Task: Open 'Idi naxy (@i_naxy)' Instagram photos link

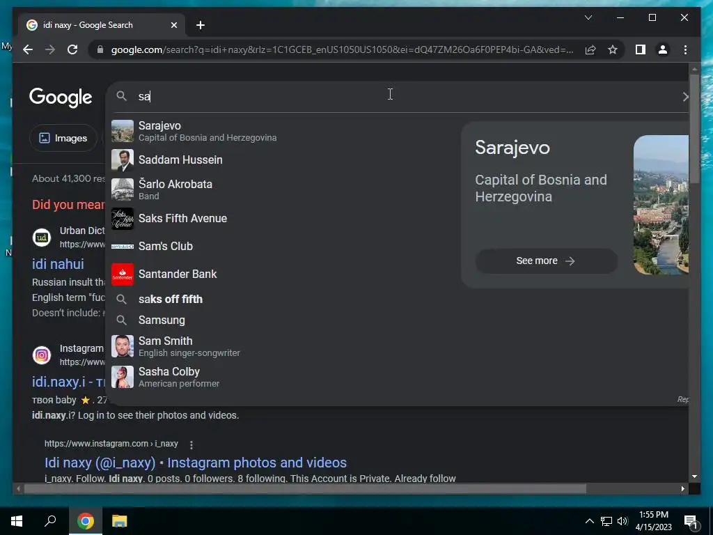Action: click(196, 463)
